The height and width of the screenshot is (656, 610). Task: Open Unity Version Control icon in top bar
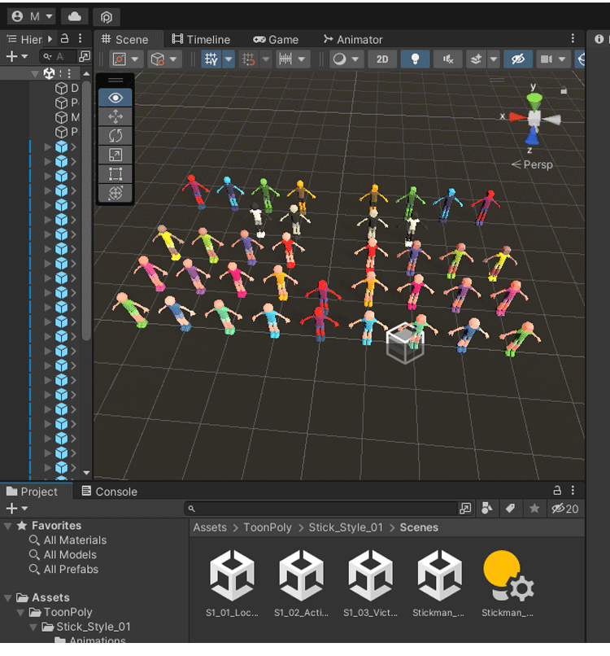[106, 16]
